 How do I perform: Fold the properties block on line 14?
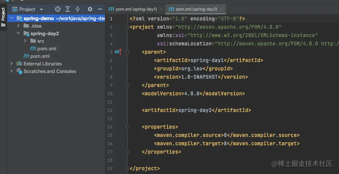[127, 127]
